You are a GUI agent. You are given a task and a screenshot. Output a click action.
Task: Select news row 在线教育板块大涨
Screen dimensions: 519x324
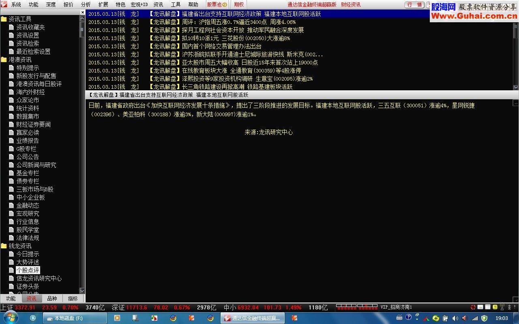click(x=299, y=70)
